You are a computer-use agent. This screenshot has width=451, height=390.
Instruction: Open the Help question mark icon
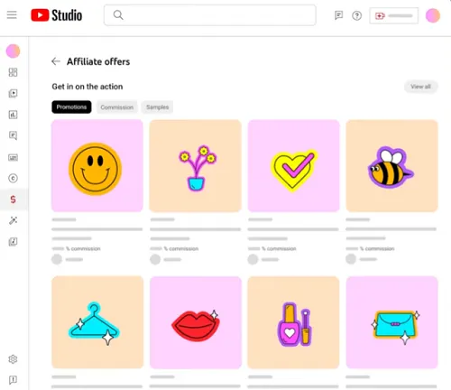coord(357,15)
